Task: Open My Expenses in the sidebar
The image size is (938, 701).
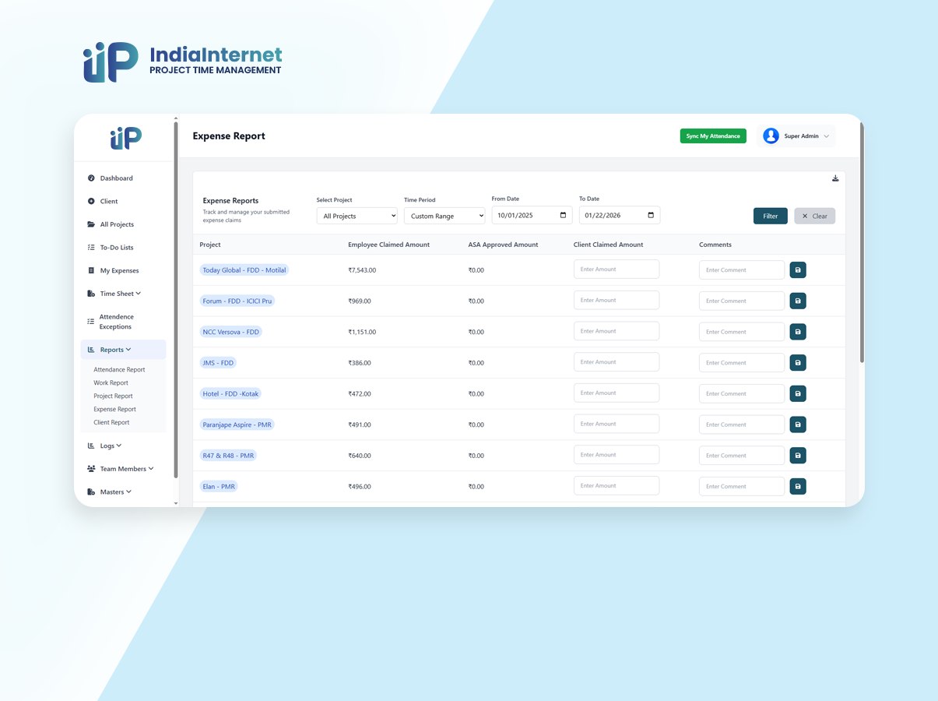Action: pos(119,271)
